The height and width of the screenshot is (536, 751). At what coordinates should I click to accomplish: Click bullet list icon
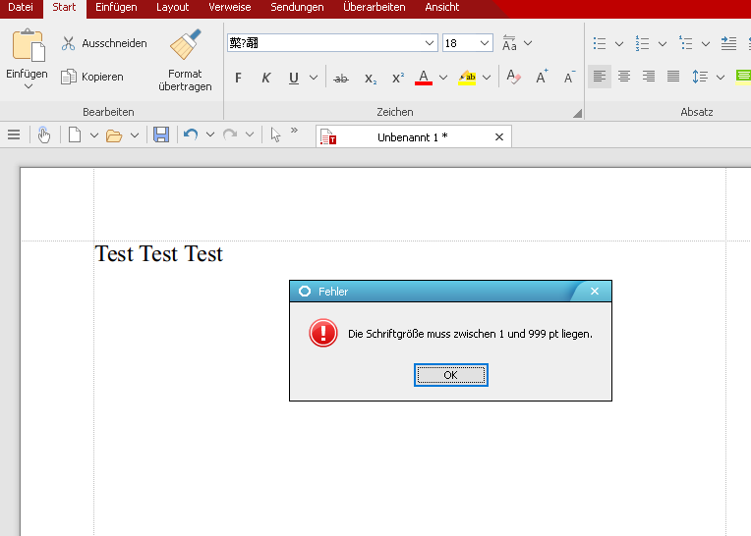[x=600, y=43]
